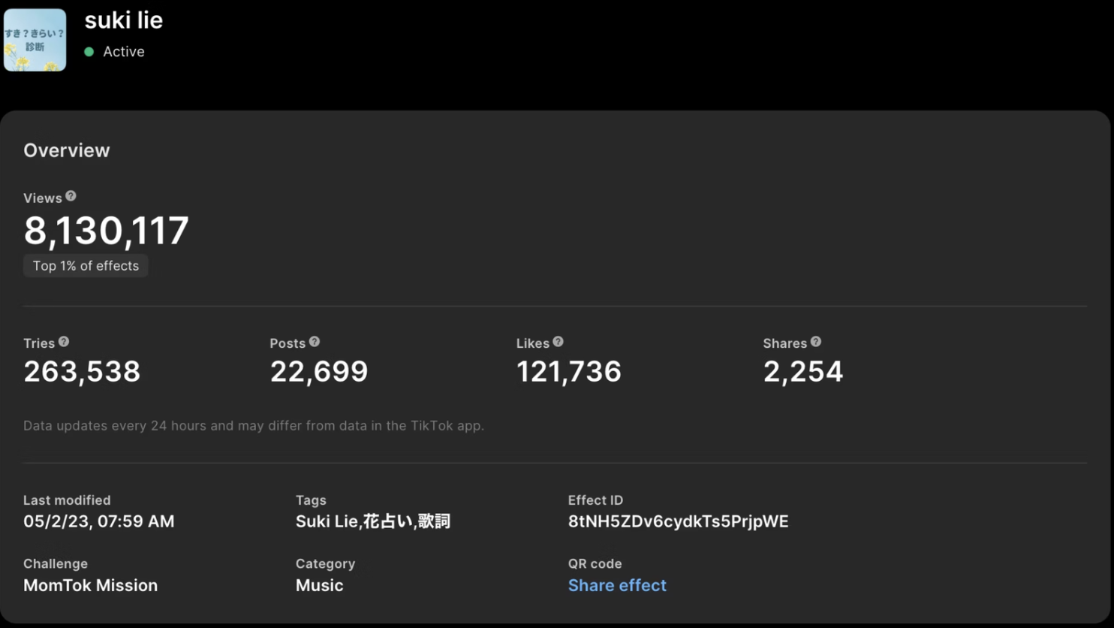
Task: Click the Share effect link
Action: [x=617, y=585]
